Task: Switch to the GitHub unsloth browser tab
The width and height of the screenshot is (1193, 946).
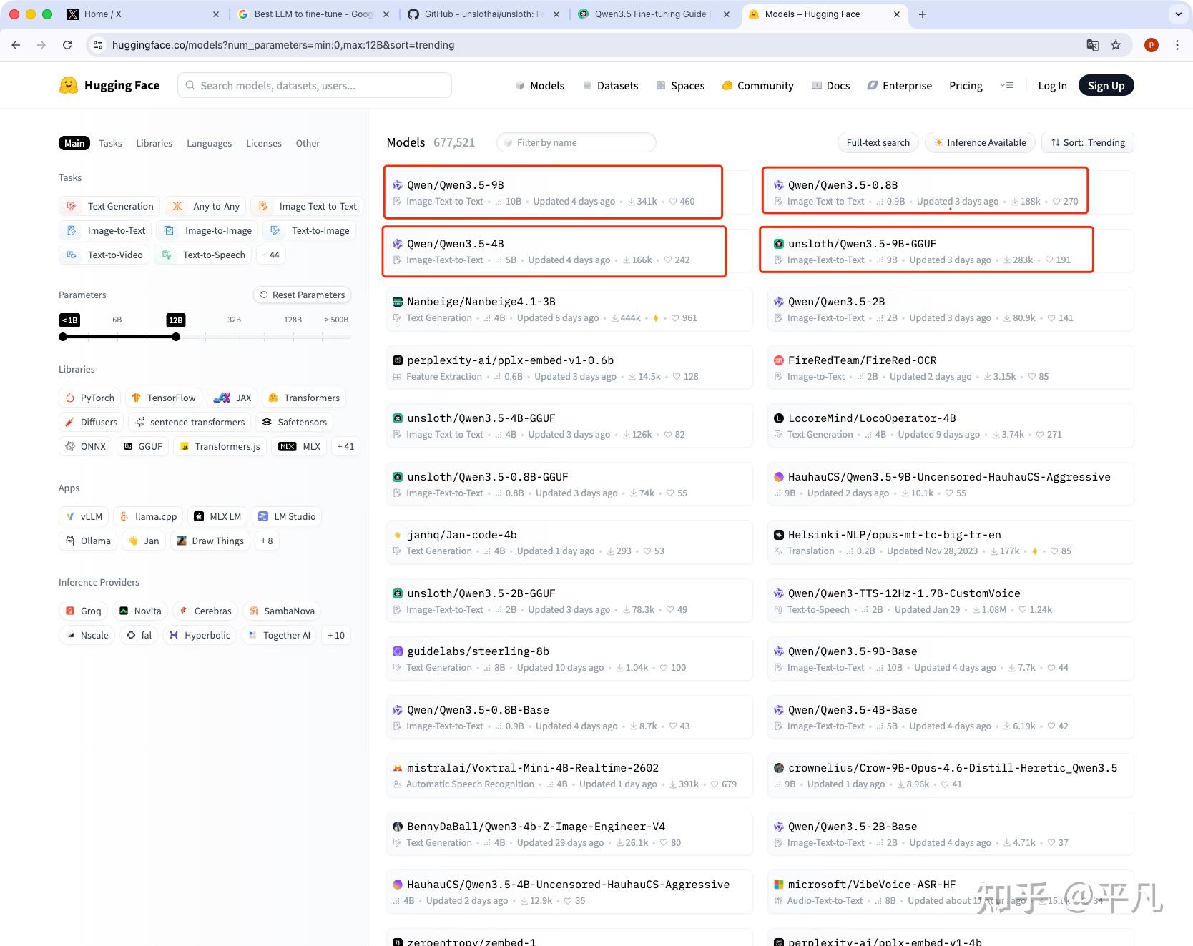Action: click(x=483, y=14)
